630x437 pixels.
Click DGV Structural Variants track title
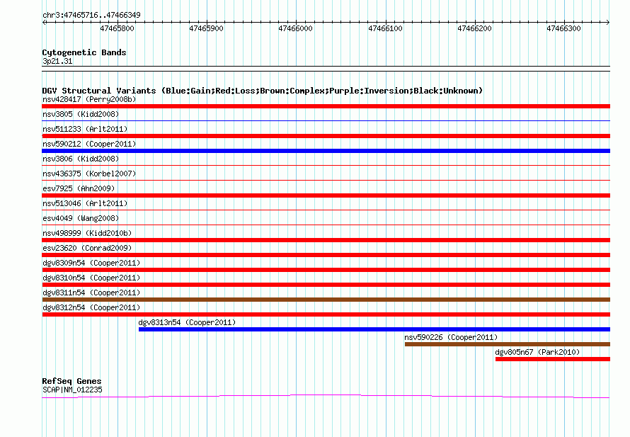pos(263,91)
